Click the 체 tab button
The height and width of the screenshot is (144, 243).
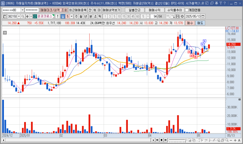95,10
